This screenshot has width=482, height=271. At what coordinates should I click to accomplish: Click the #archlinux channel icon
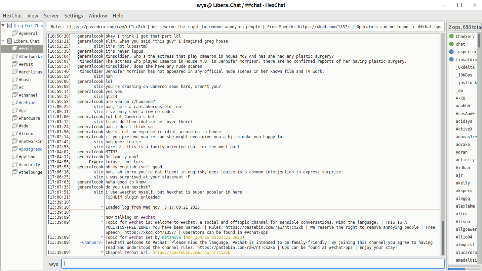tap(15, 72)
